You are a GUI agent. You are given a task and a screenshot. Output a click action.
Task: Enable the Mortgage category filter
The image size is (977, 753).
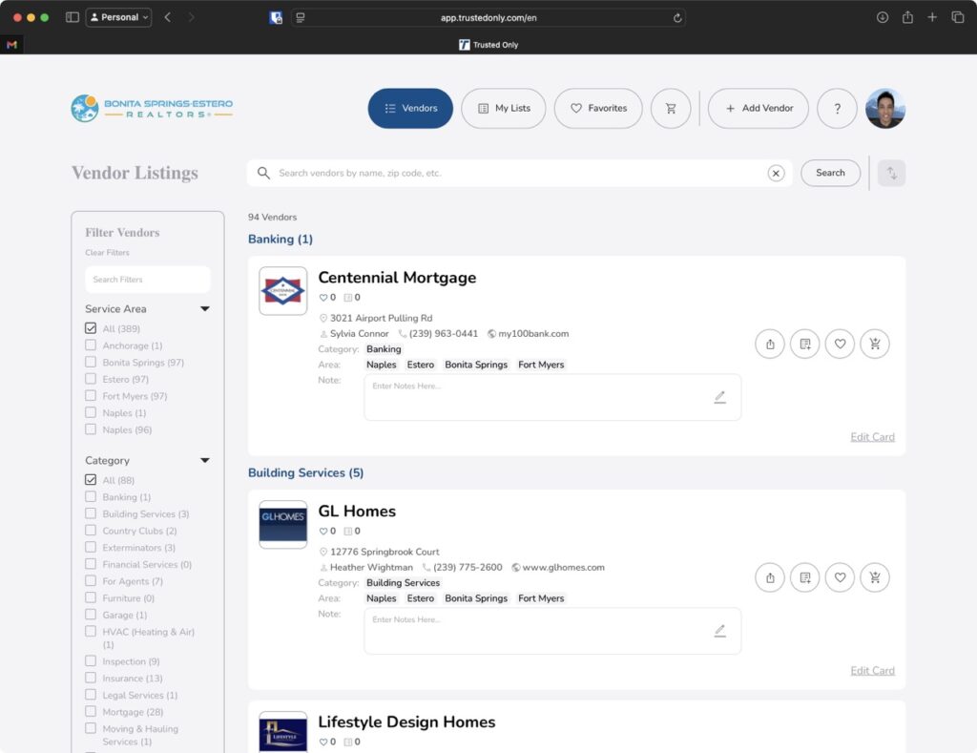click(x=91, y=712)
